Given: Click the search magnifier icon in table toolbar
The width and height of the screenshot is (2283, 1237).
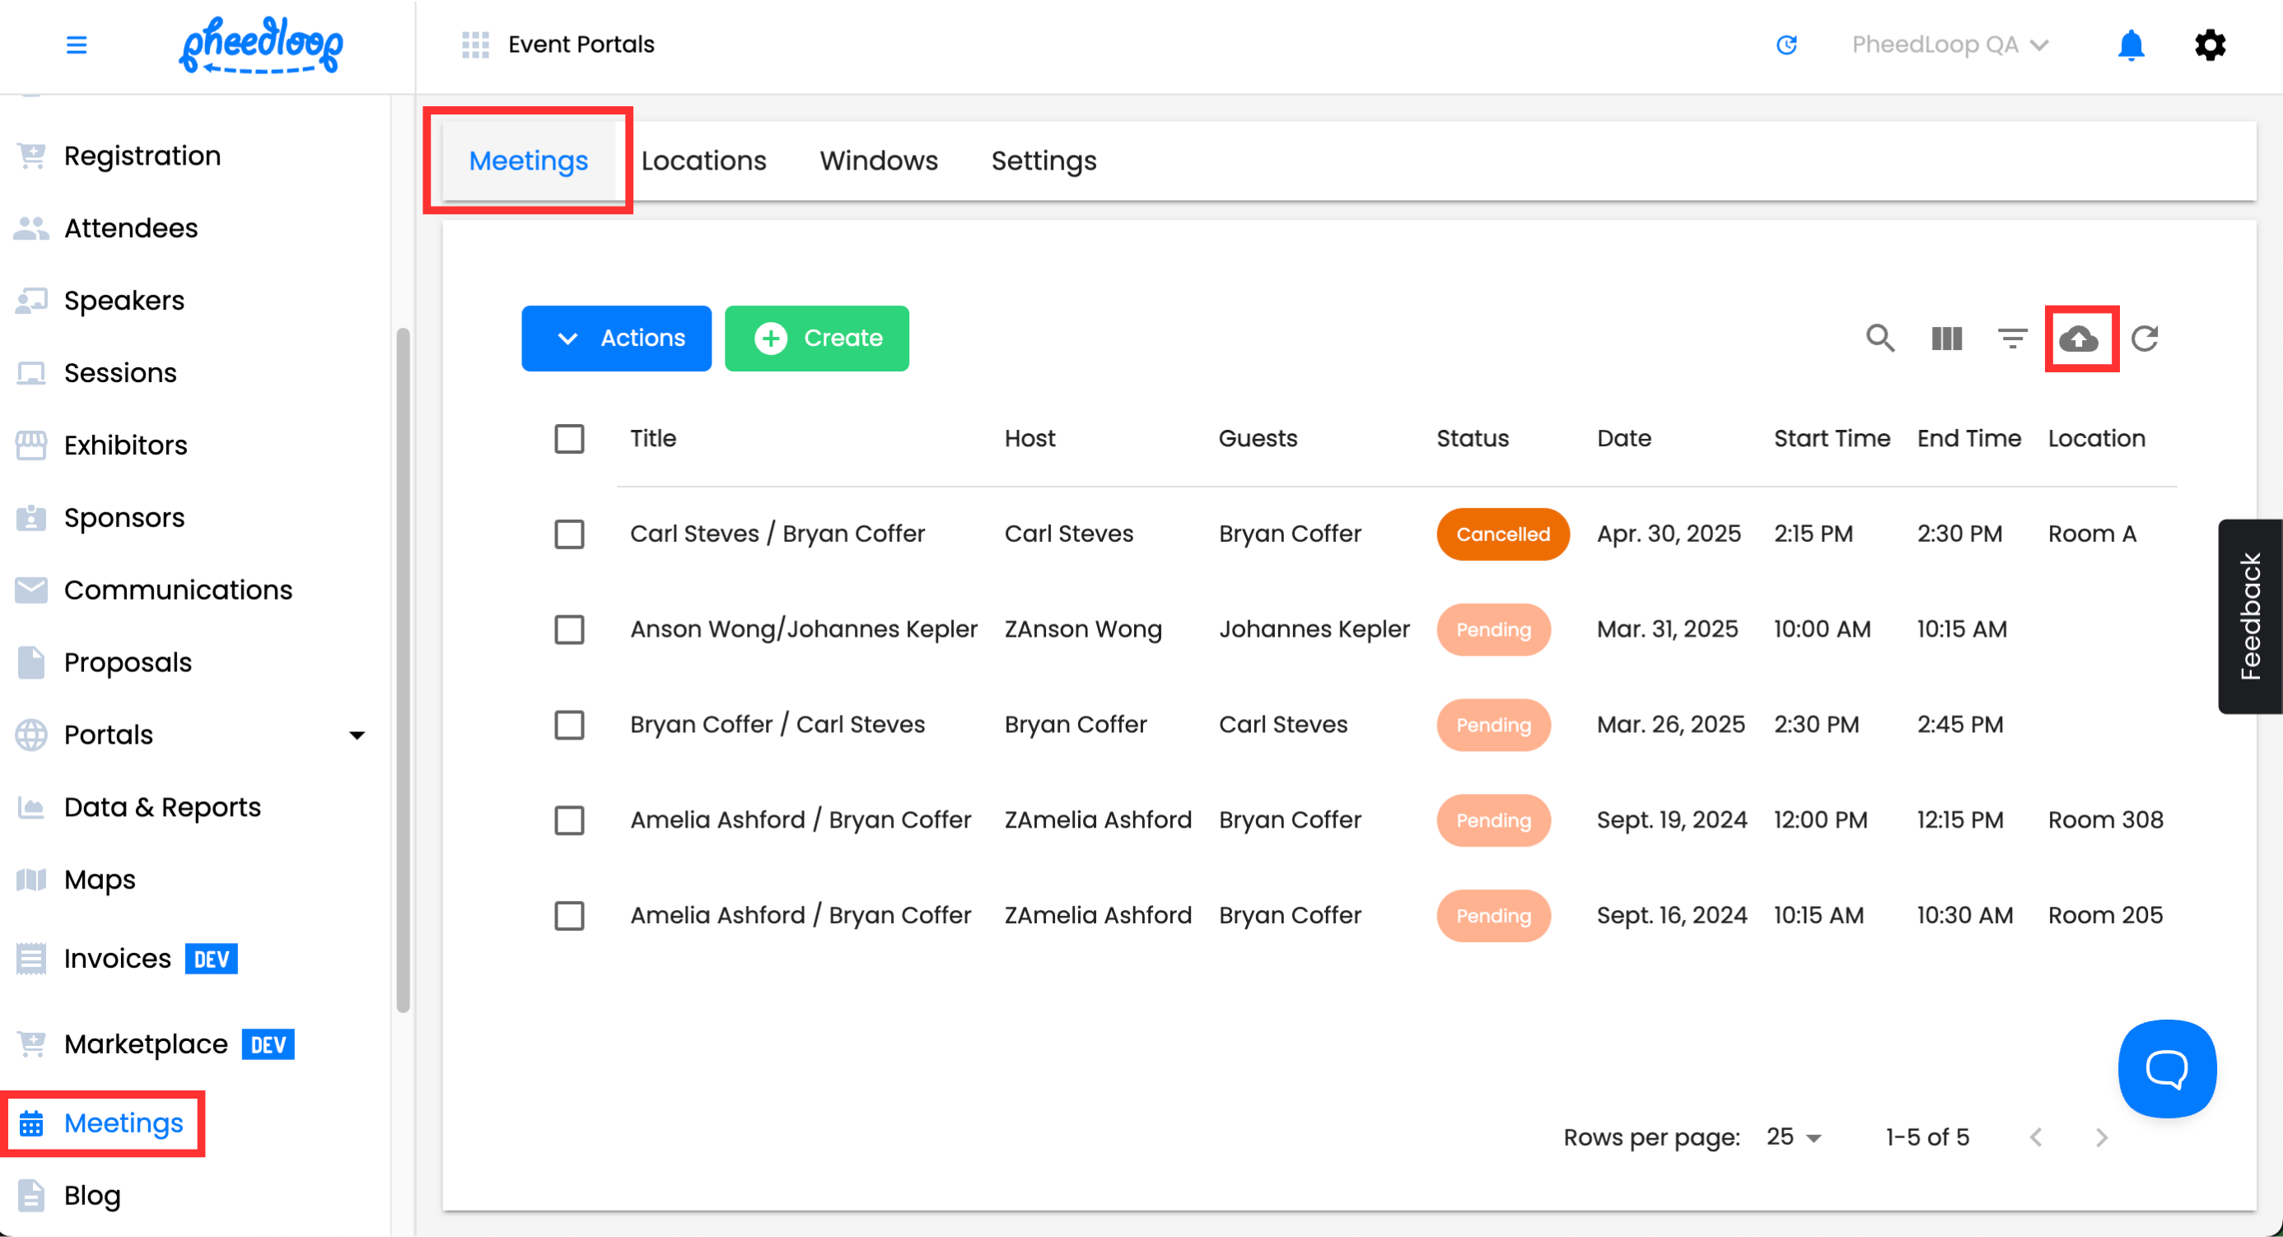Looking at the screenshot, I should (1879, 338).
